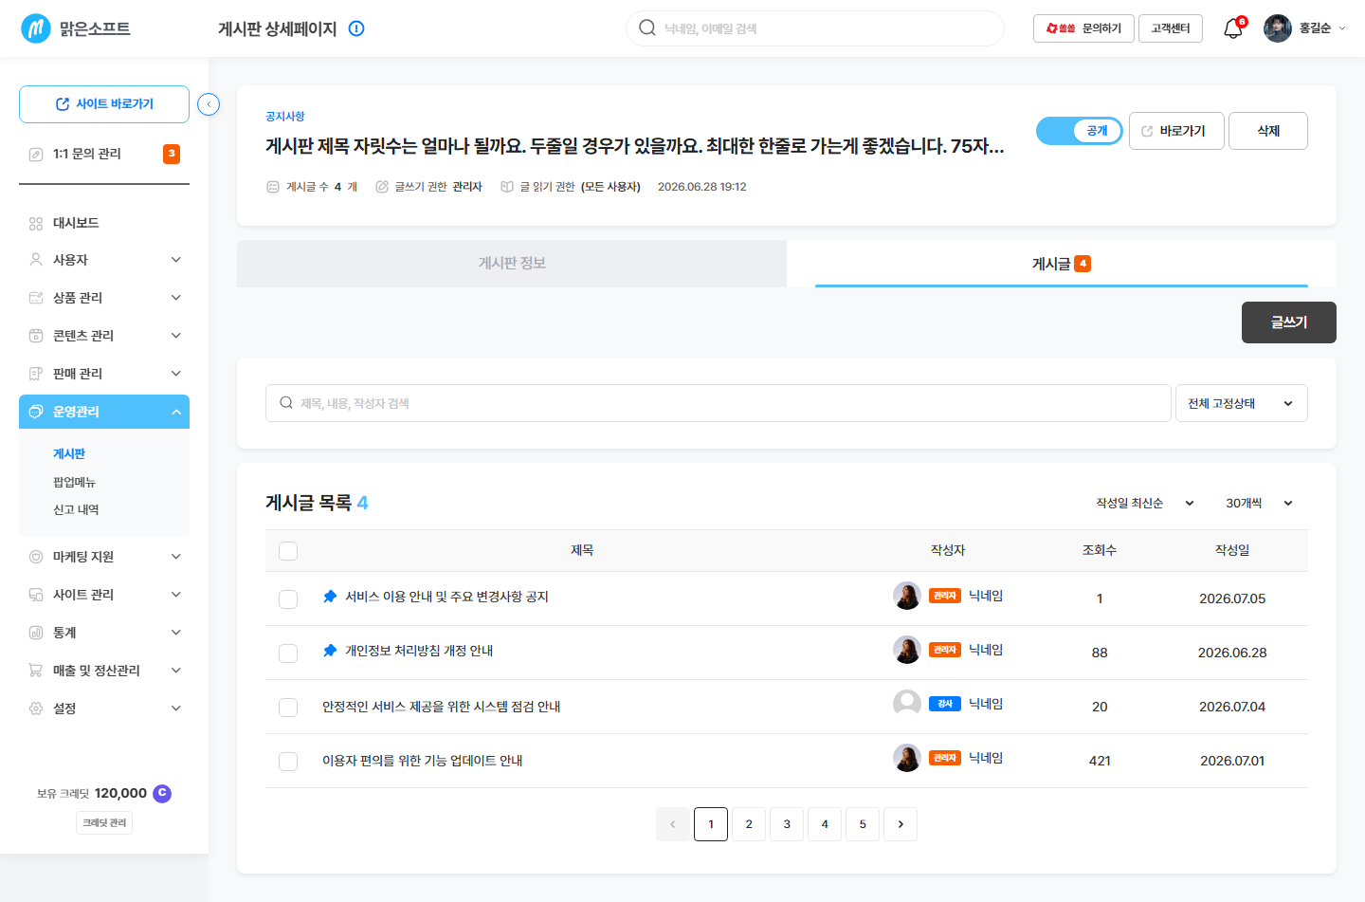Image resolution: width=1365 pixels, height=902 pixels.
Task: Click the 홍길순 profile avatar
Action: click(x=1278, y=28)
